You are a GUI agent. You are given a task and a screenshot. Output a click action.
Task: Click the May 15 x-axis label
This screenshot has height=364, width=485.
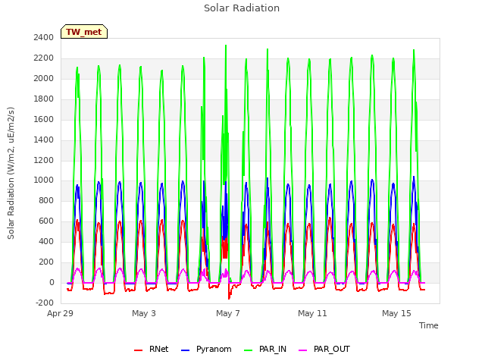[396, 313]
